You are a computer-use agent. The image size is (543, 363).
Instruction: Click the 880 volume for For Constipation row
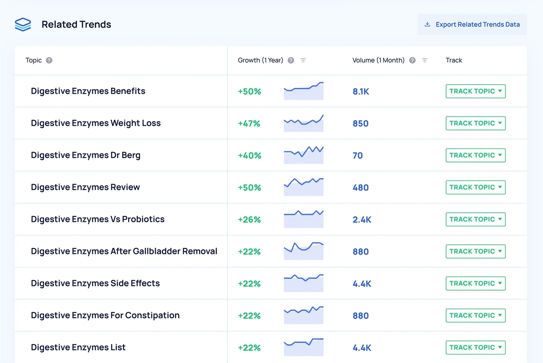click(361, 316)
